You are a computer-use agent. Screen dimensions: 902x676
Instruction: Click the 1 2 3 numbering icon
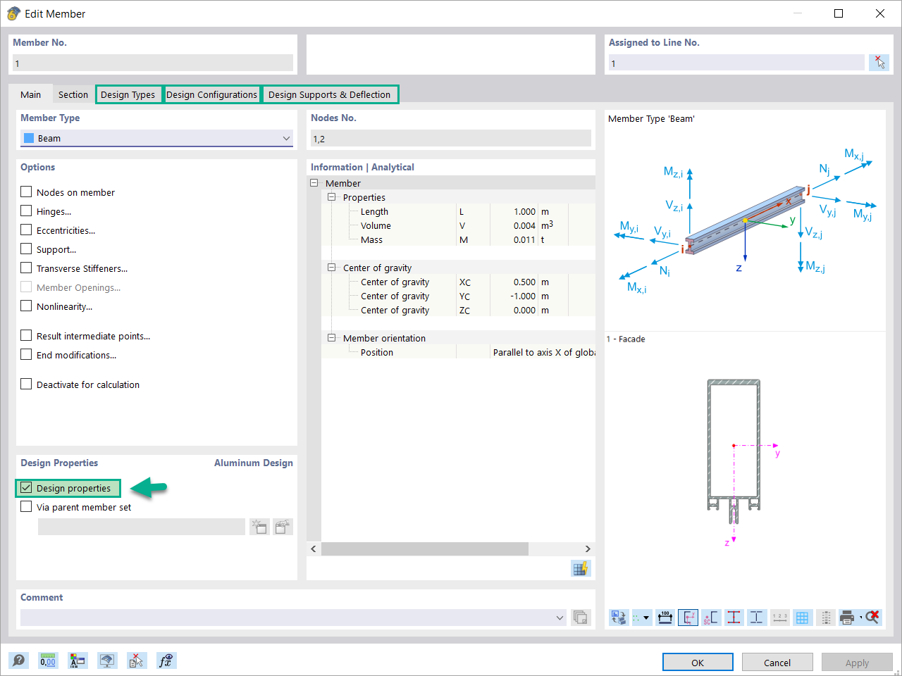coord(779,618)
